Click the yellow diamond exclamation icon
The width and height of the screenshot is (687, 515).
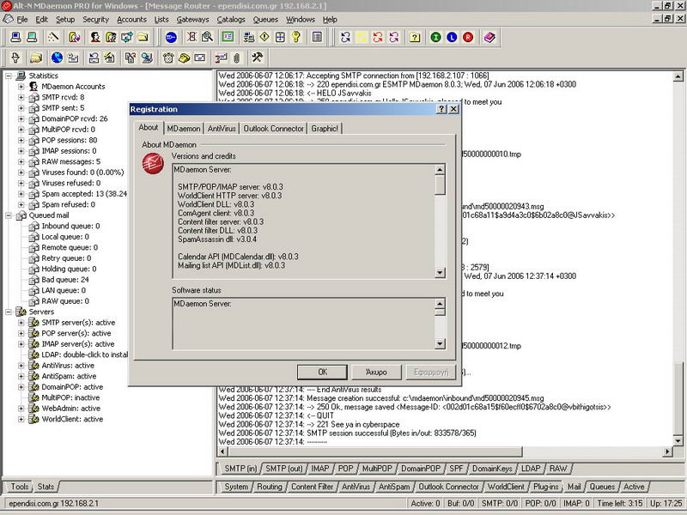point(264,37)
